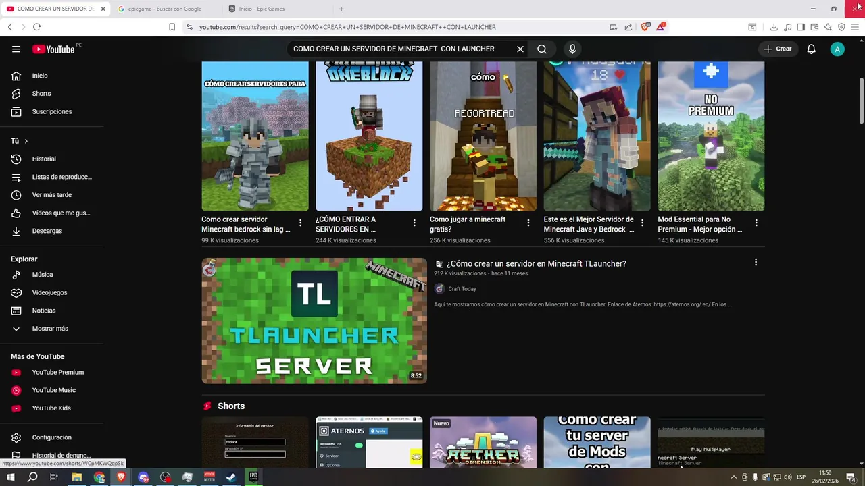
Task: Open a new browser tab
Action: 341,9
